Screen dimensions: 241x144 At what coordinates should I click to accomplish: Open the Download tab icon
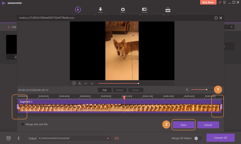[x=100, y=10]
